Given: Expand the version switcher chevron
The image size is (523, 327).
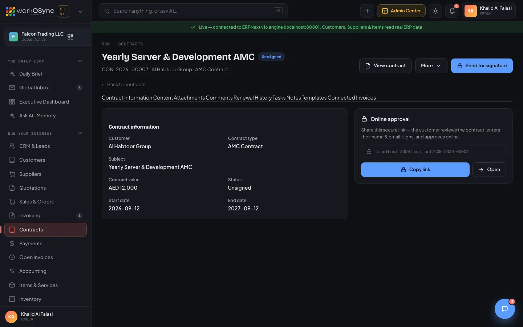Looking at the screenshot, I should [x=81, y=11].
